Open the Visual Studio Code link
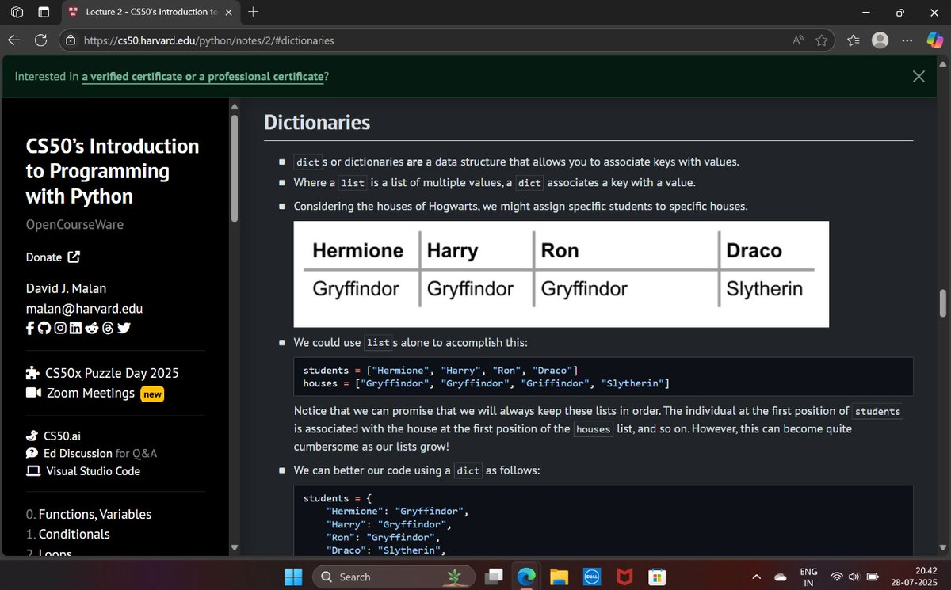This screenshot has height=590, width=951. pyautogui.click(x=94, y=470)
